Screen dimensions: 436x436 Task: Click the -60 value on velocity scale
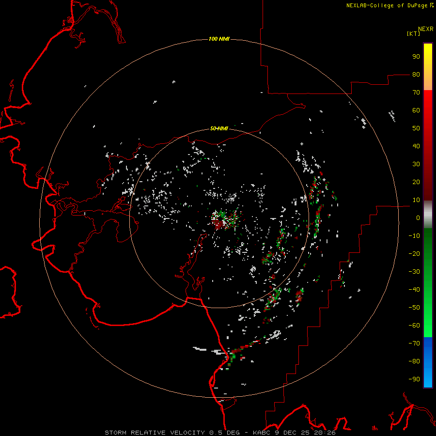[414, 326]
